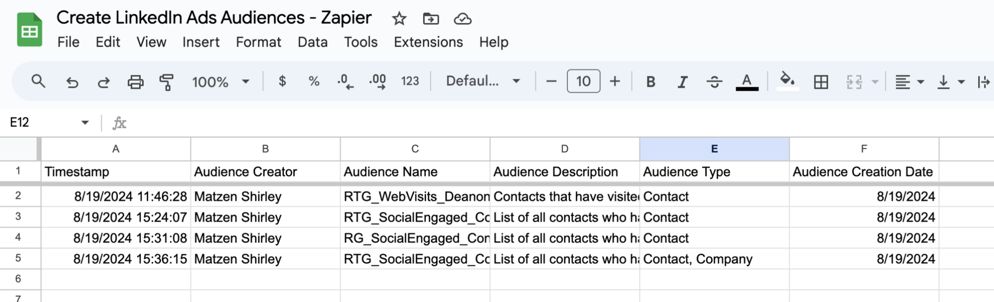Select row 6 header
The height and width of the screenshot is (302, 994).
(18, 279)
